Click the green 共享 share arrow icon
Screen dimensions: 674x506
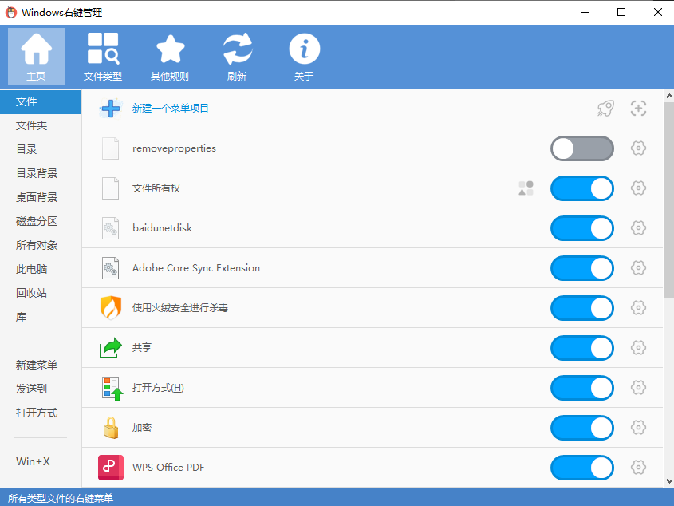(111, 348)
